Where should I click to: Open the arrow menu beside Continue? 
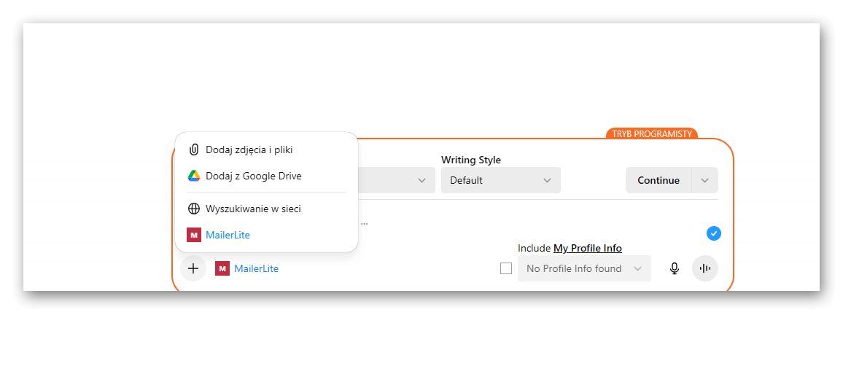pyautogui.click(x=704, y=180)
